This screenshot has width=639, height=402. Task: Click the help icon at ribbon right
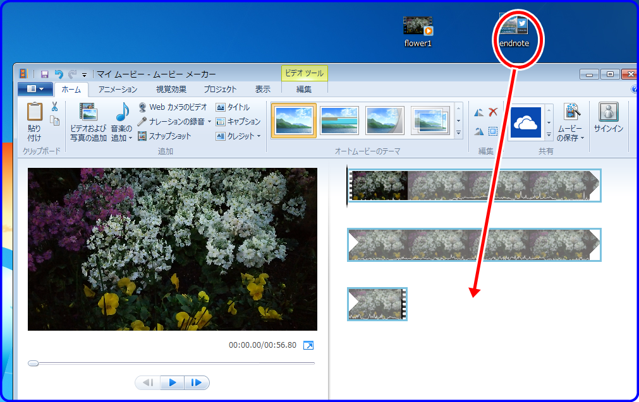pyautogui.click(x=635, y=89)
